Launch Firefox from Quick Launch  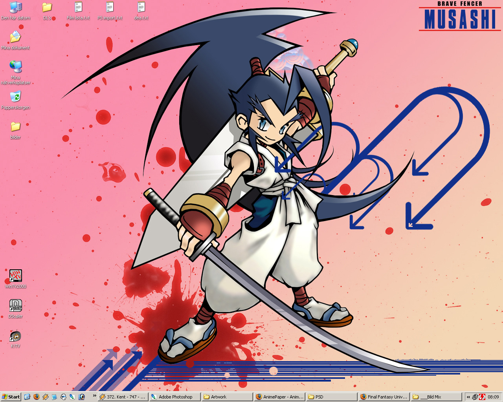37,397
